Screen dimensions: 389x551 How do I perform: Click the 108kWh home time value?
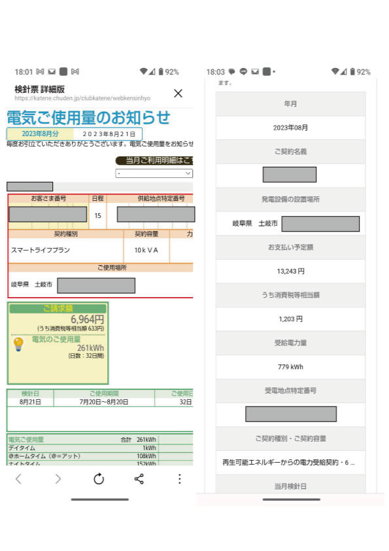[146, 456]
